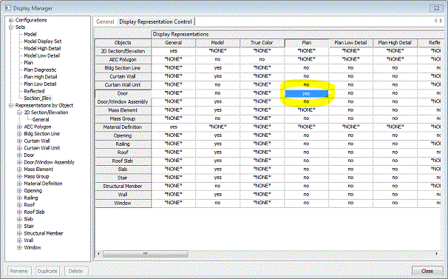Screen dimensions: 448x279
Task: Select the Plan display set
Action: click(29, 63)
